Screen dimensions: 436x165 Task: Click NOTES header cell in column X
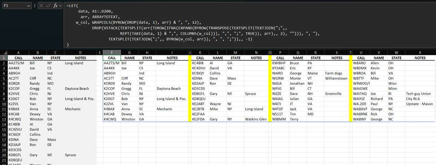click(x=420, y=58)
